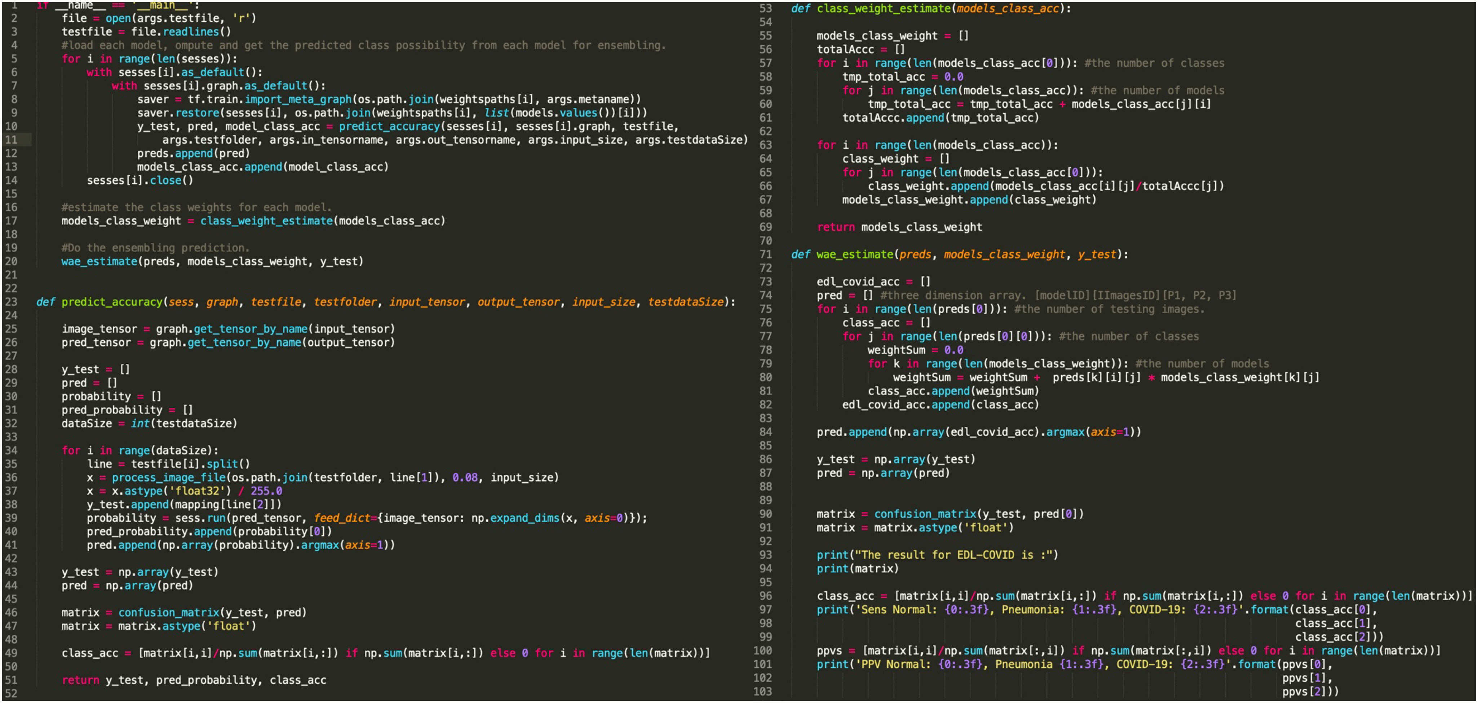Click highlighted line number 11 in gutter
The width and height of the screenshot is (1478, 703).
tap(12, 140)
